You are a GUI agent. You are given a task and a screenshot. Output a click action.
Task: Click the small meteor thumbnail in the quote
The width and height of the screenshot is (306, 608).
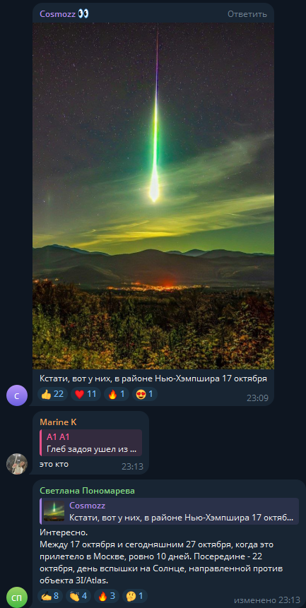(x=54, y=511)
